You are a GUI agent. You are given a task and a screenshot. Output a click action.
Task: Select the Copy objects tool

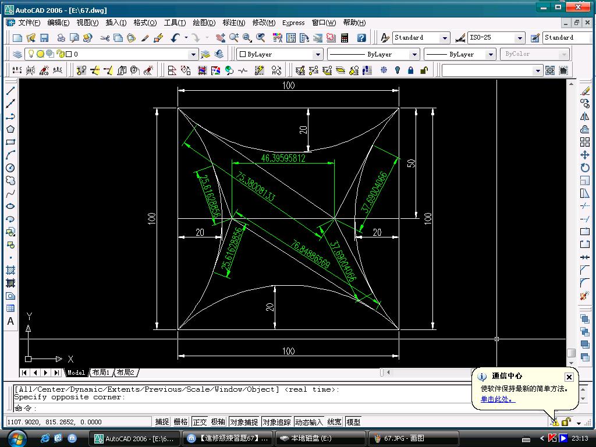(x=585, y=104)
